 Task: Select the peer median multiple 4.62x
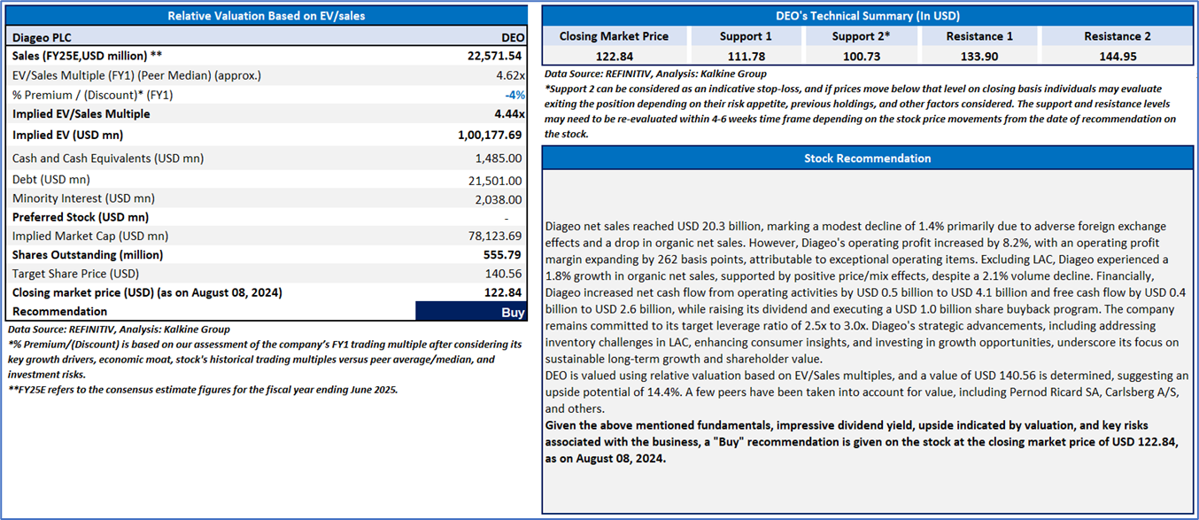pyautogui.click(x=510, y=75)
